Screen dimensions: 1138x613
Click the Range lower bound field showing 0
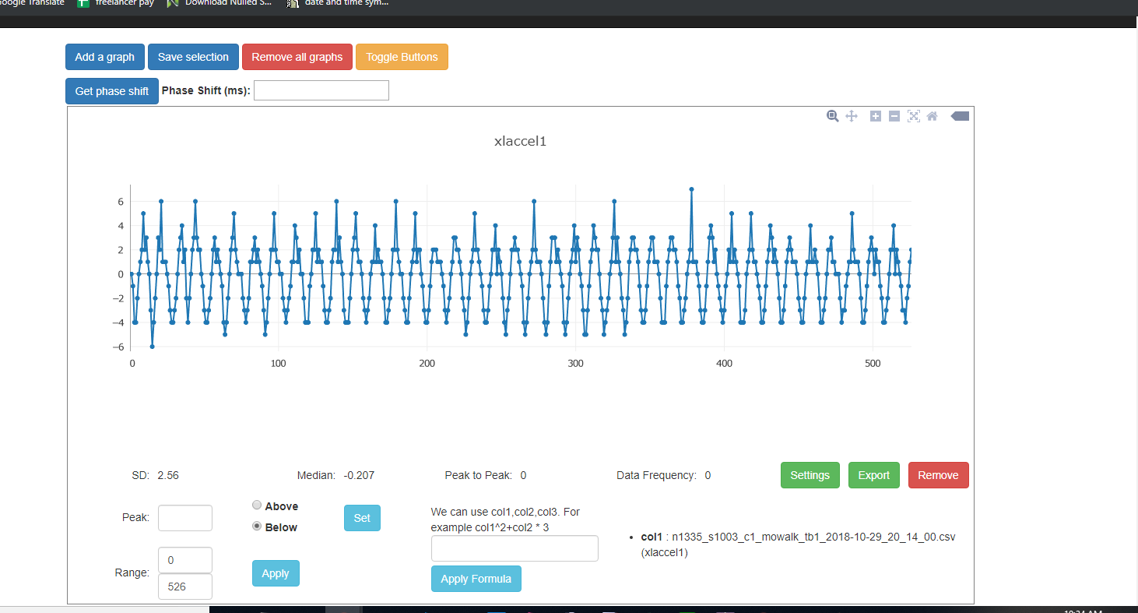pos(184,559)
